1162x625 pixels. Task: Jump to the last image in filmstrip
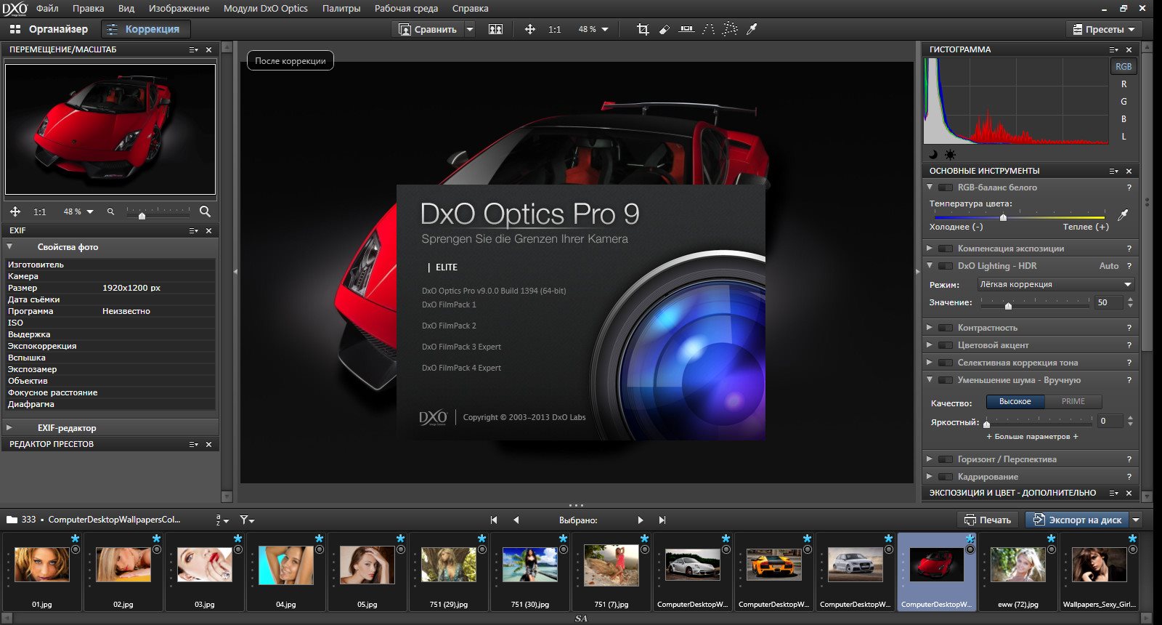[x=662, y=520]
